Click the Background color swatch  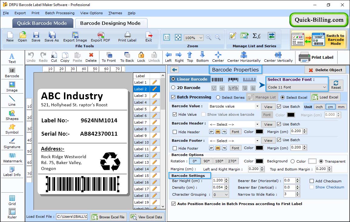click(x=312, y=161)
